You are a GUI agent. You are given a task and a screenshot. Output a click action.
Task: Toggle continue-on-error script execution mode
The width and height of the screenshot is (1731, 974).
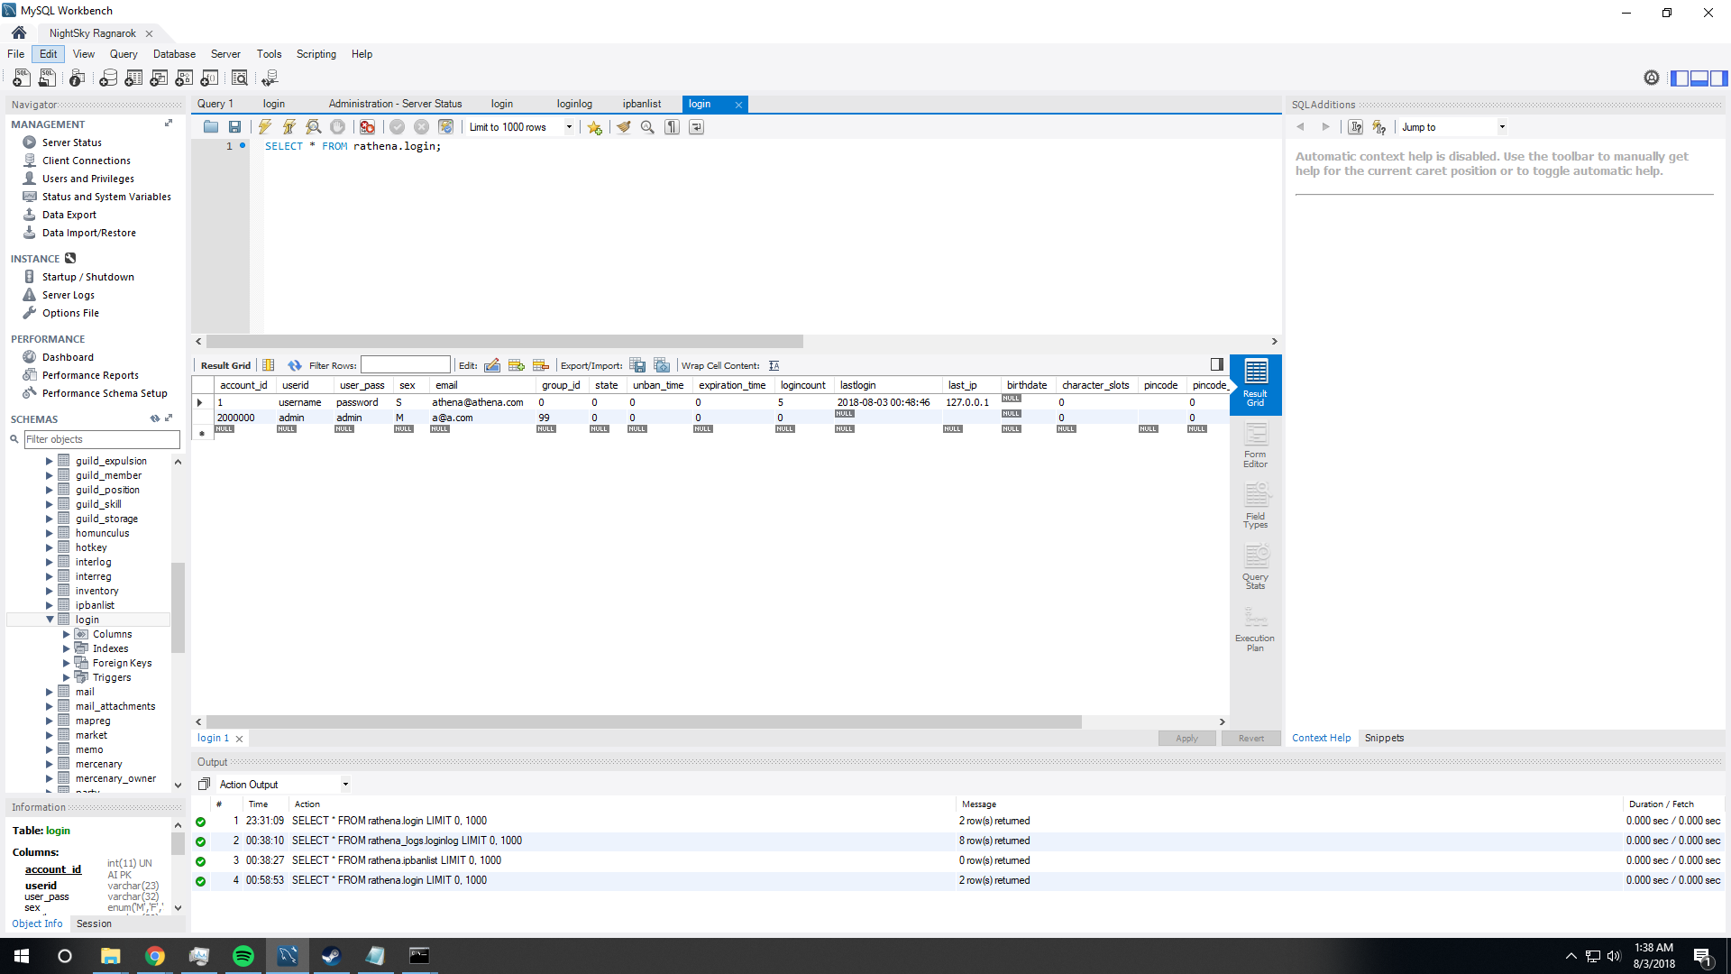pos(367,127)
